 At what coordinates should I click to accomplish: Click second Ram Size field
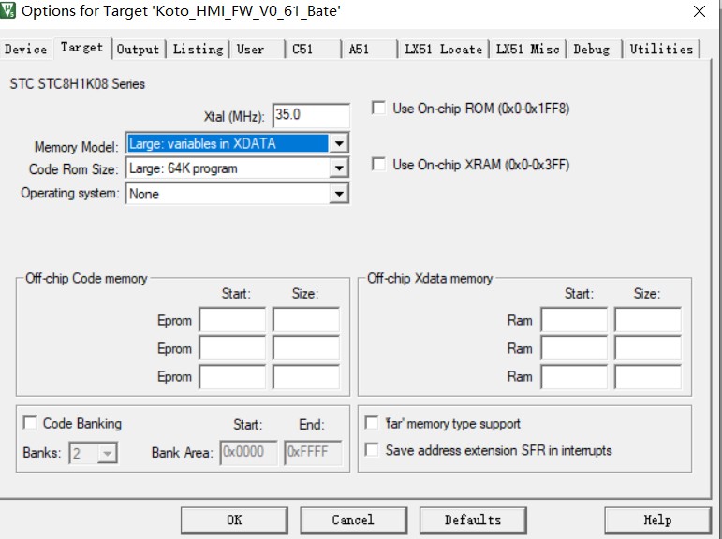pyautogui.click(x=648, y=348)
